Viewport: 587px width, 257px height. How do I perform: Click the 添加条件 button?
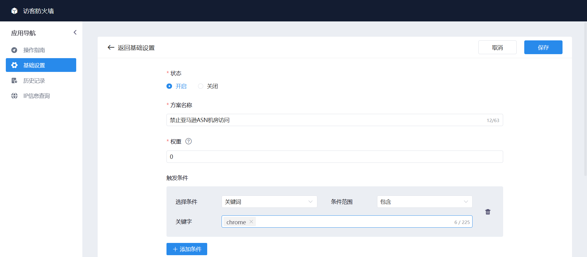[x=187, y=249]
